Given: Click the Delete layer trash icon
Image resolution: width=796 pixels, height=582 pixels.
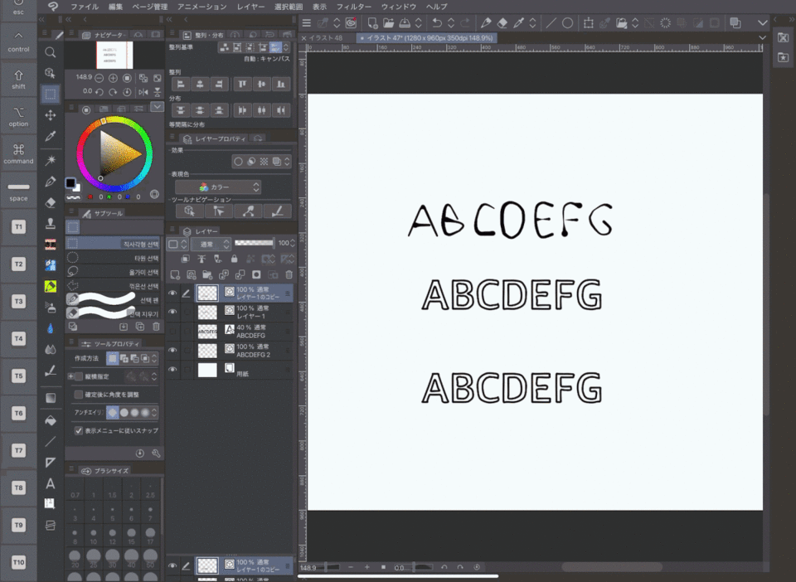Looking at the screenshot, I should [289, 274].
